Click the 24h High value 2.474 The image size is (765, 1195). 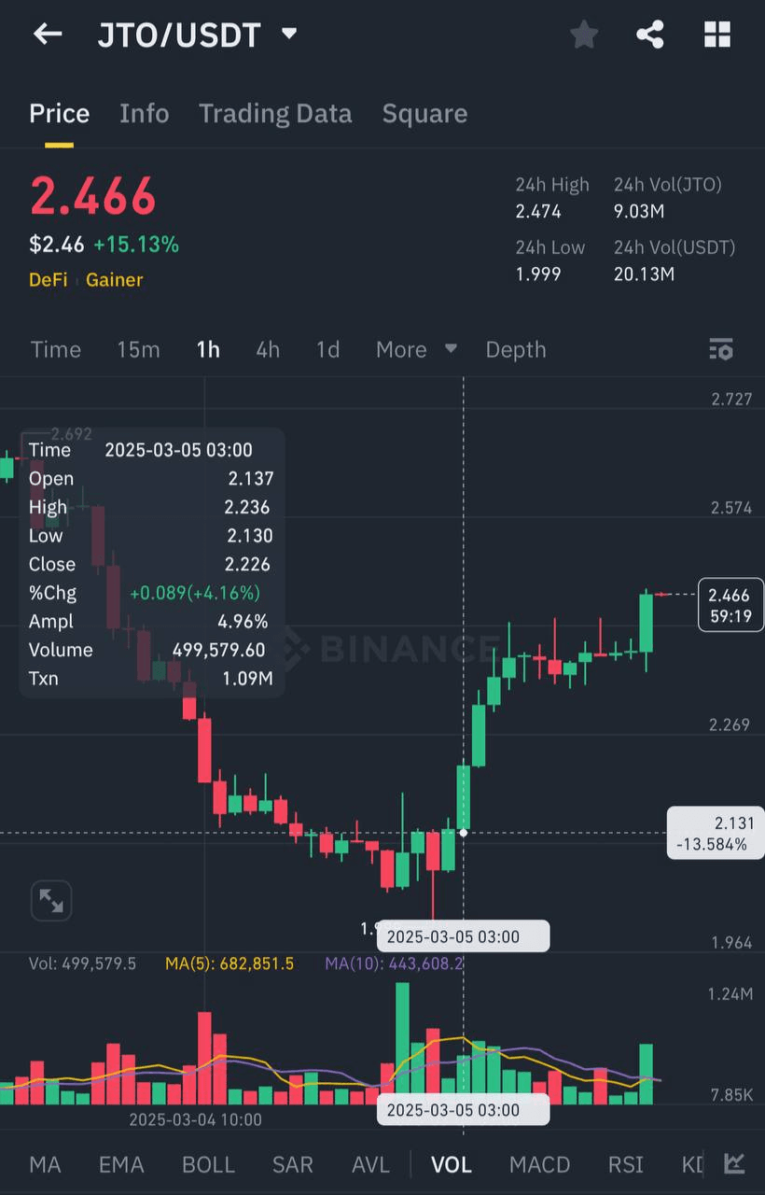point(538,211)
